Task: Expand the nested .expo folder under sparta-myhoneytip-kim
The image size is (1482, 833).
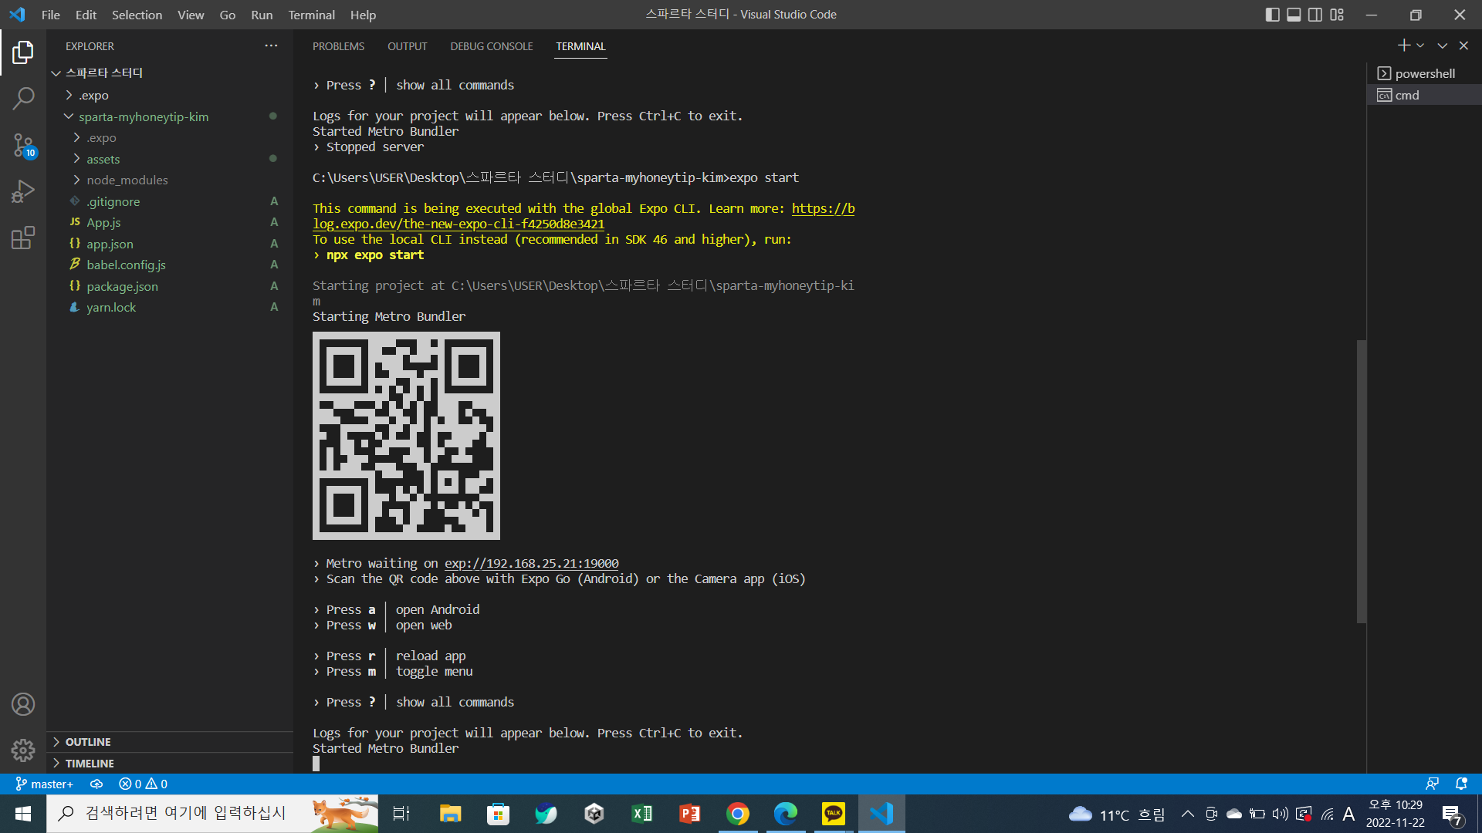Action: 170,137
